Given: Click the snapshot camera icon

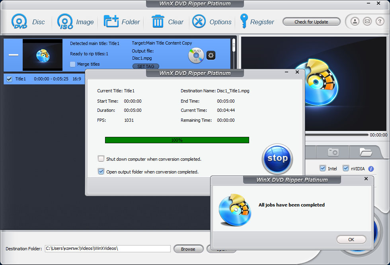Looking at the screenshot, I should point(333,152).
